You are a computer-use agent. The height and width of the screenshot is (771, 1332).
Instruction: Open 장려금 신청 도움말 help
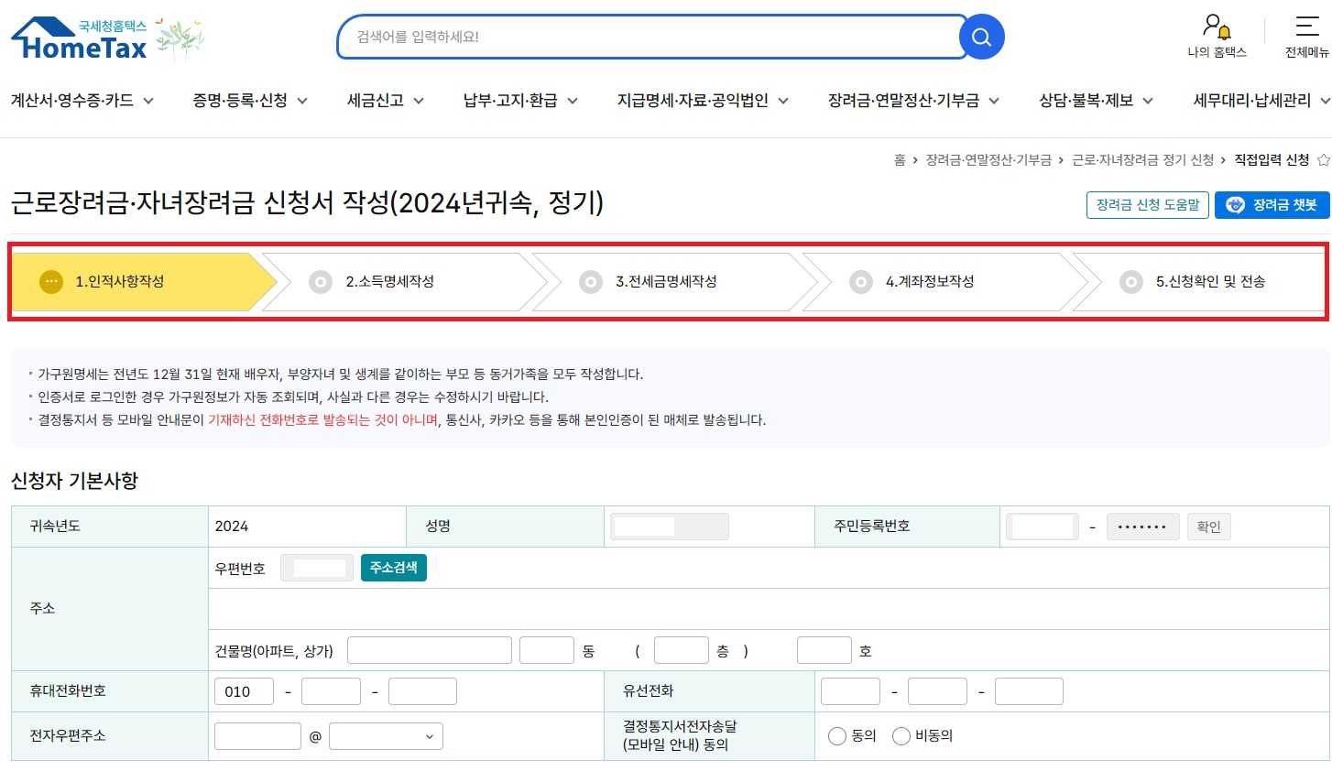tap(1147, 205)
